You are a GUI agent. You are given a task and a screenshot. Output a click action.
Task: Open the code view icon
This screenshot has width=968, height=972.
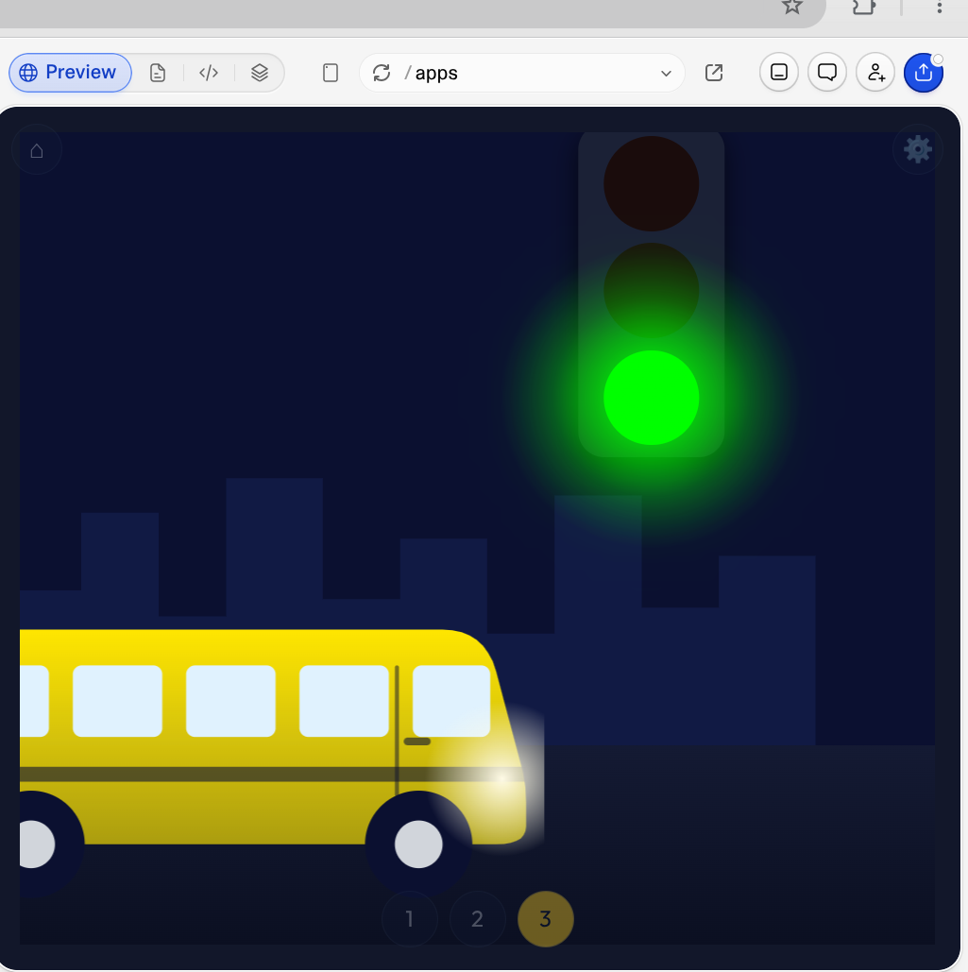[x=209, y=73]
